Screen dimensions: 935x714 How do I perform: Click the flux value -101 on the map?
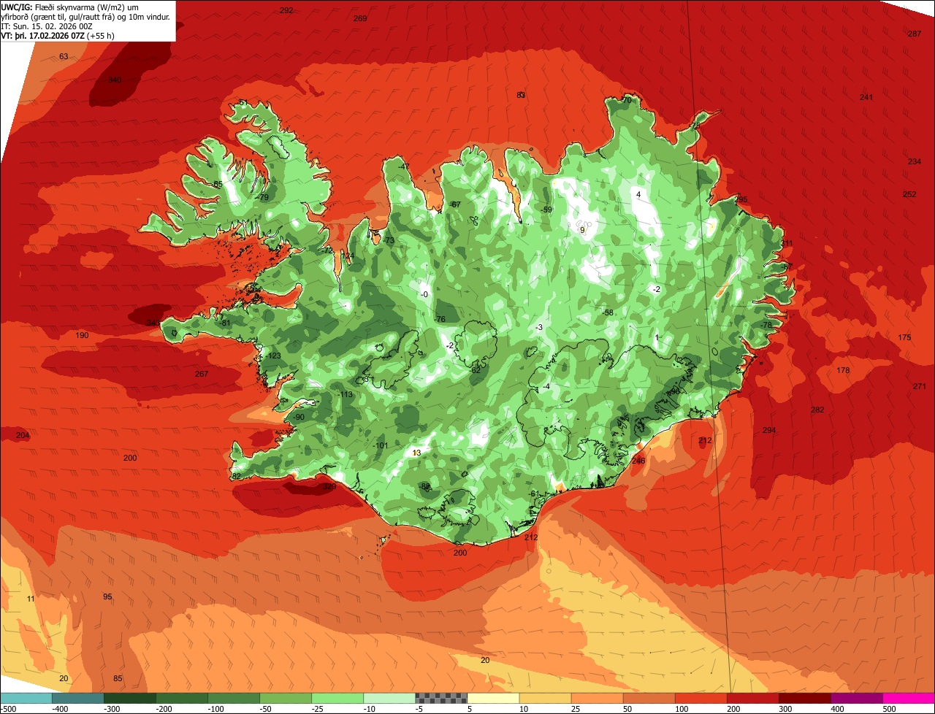tap(380, 445)
